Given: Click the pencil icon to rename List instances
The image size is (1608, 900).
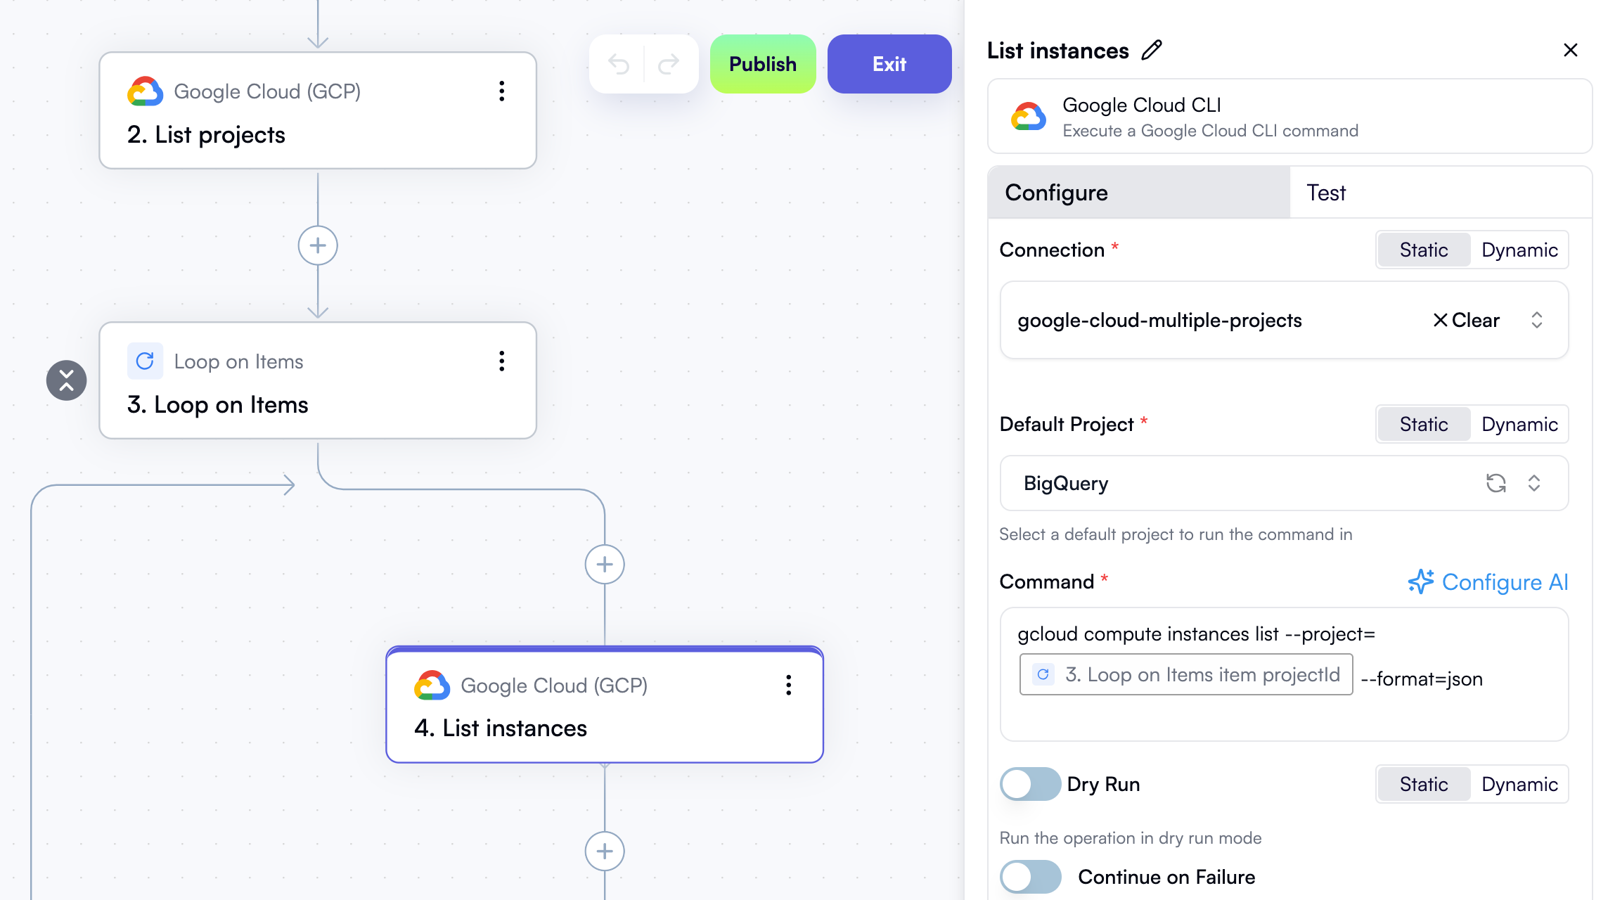Looking at the screenshot, I should 1152,51.
